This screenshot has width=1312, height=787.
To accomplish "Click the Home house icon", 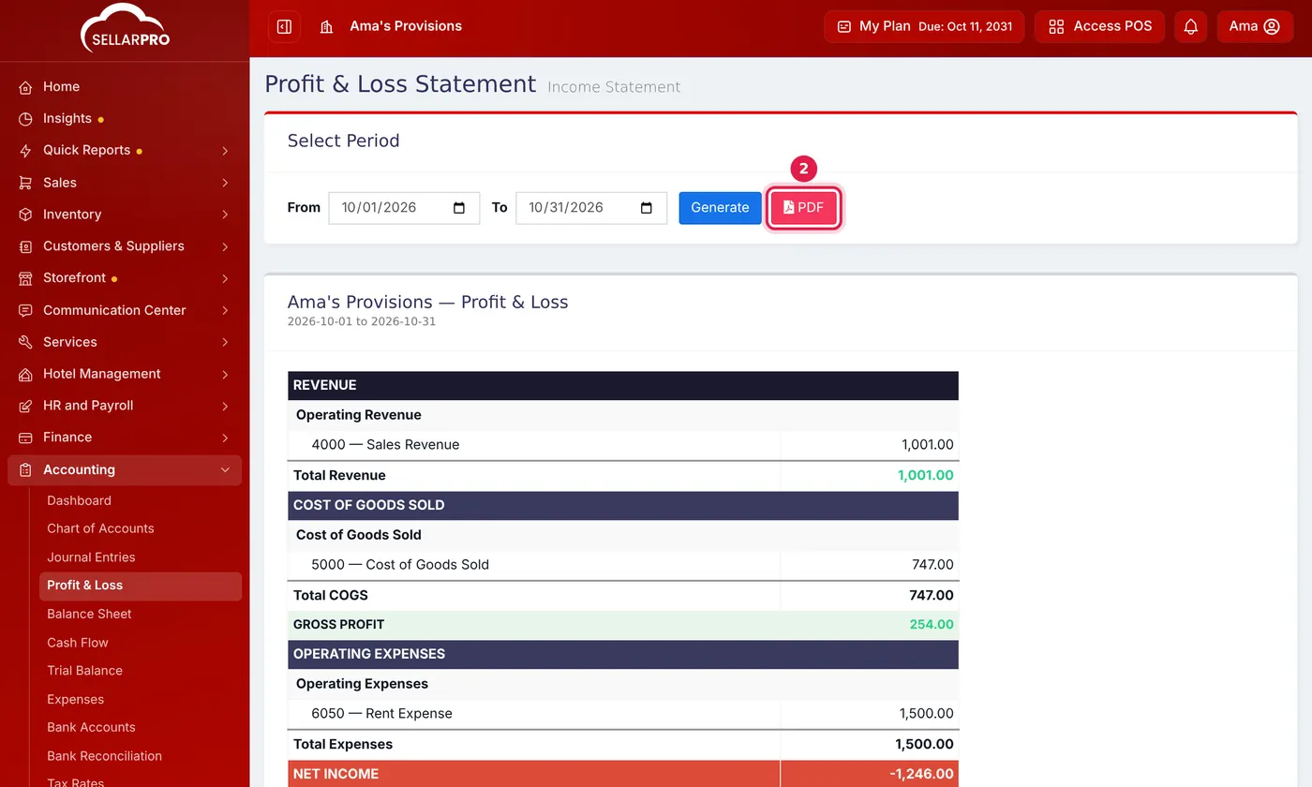I will tap(25, 87).
